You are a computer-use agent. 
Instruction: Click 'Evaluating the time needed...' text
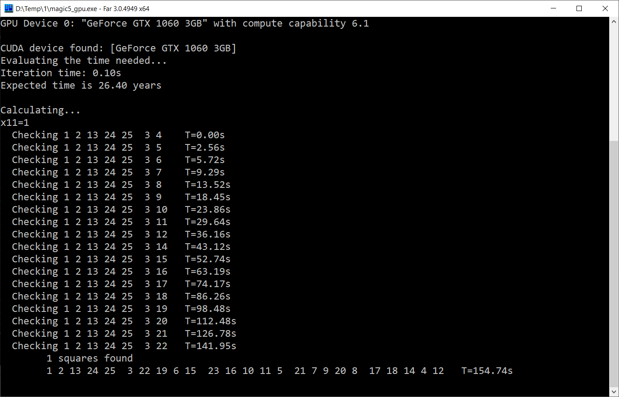coord(84,61)
